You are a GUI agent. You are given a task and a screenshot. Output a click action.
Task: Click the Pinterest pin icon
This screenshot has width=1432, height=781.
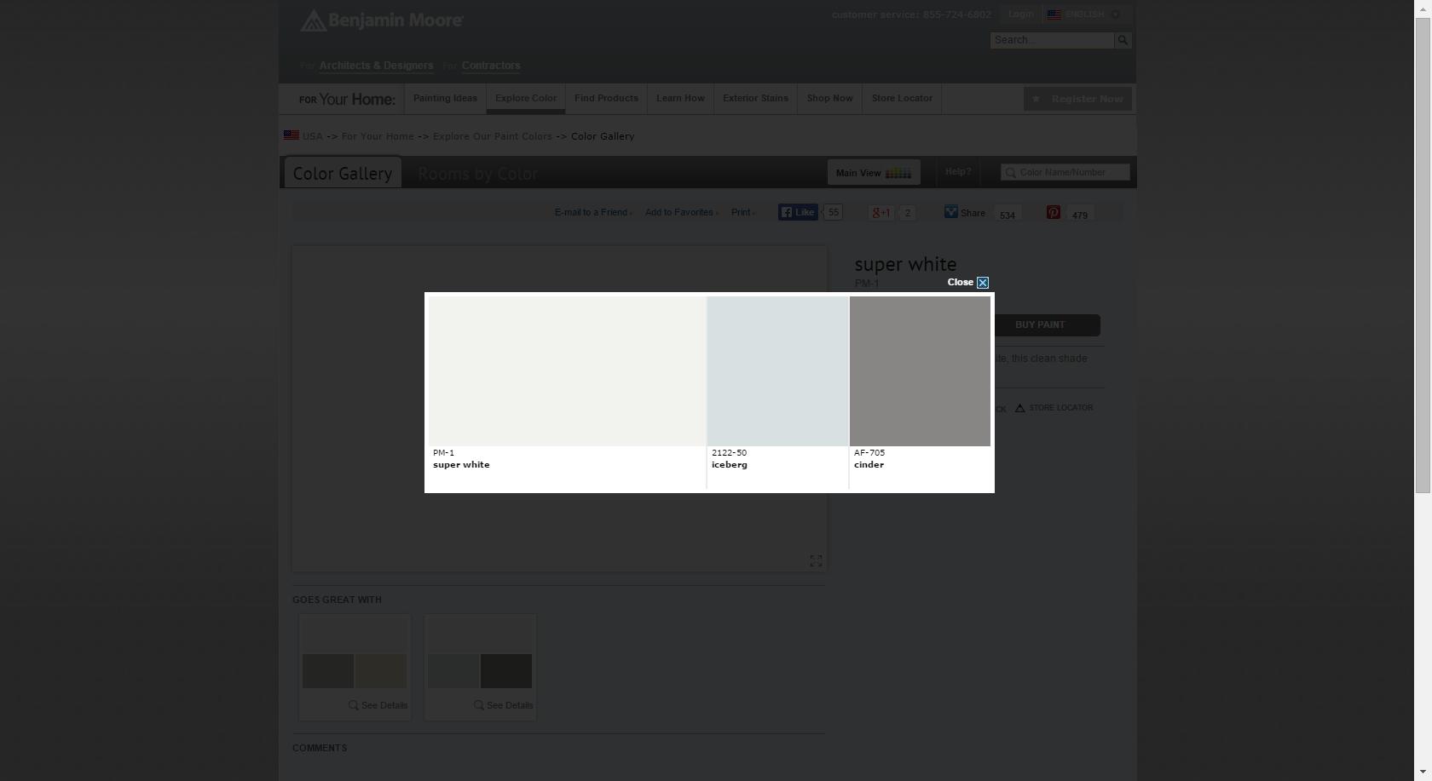click(1054, 213)
